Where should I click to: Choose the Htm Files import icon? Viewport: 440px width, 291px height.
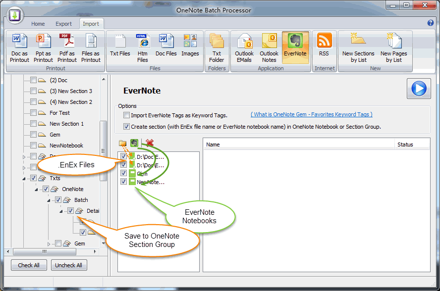click(x=143, y=48)
